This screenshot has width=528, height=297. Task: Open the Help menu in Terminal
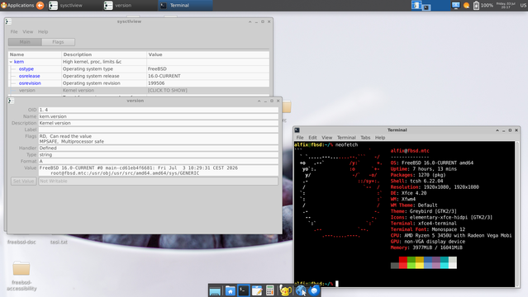(x=380, y=138)
